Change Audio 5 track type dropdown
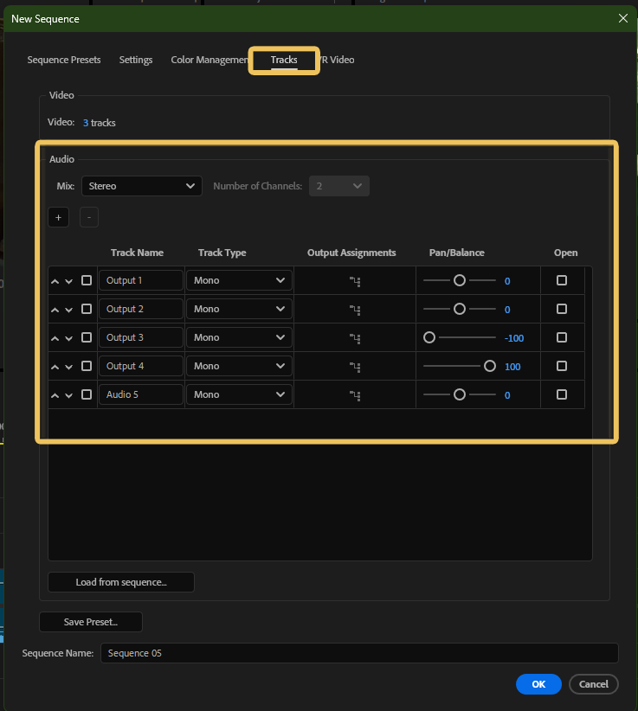 (x=239, y=394)
